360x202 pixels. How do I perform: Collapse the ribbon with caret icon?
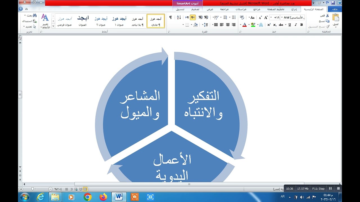[x=26, y=9]
